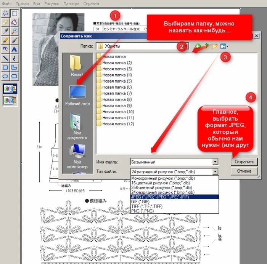Viewport: 267px width, 264px height.
Task: Select folder Новая папка (9)
Action: (114, 106)
